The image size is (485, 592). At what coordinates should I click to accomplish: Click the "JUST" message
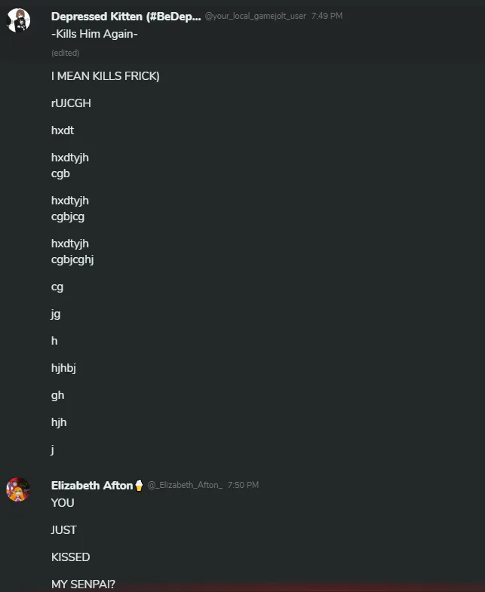pos(64,529)
